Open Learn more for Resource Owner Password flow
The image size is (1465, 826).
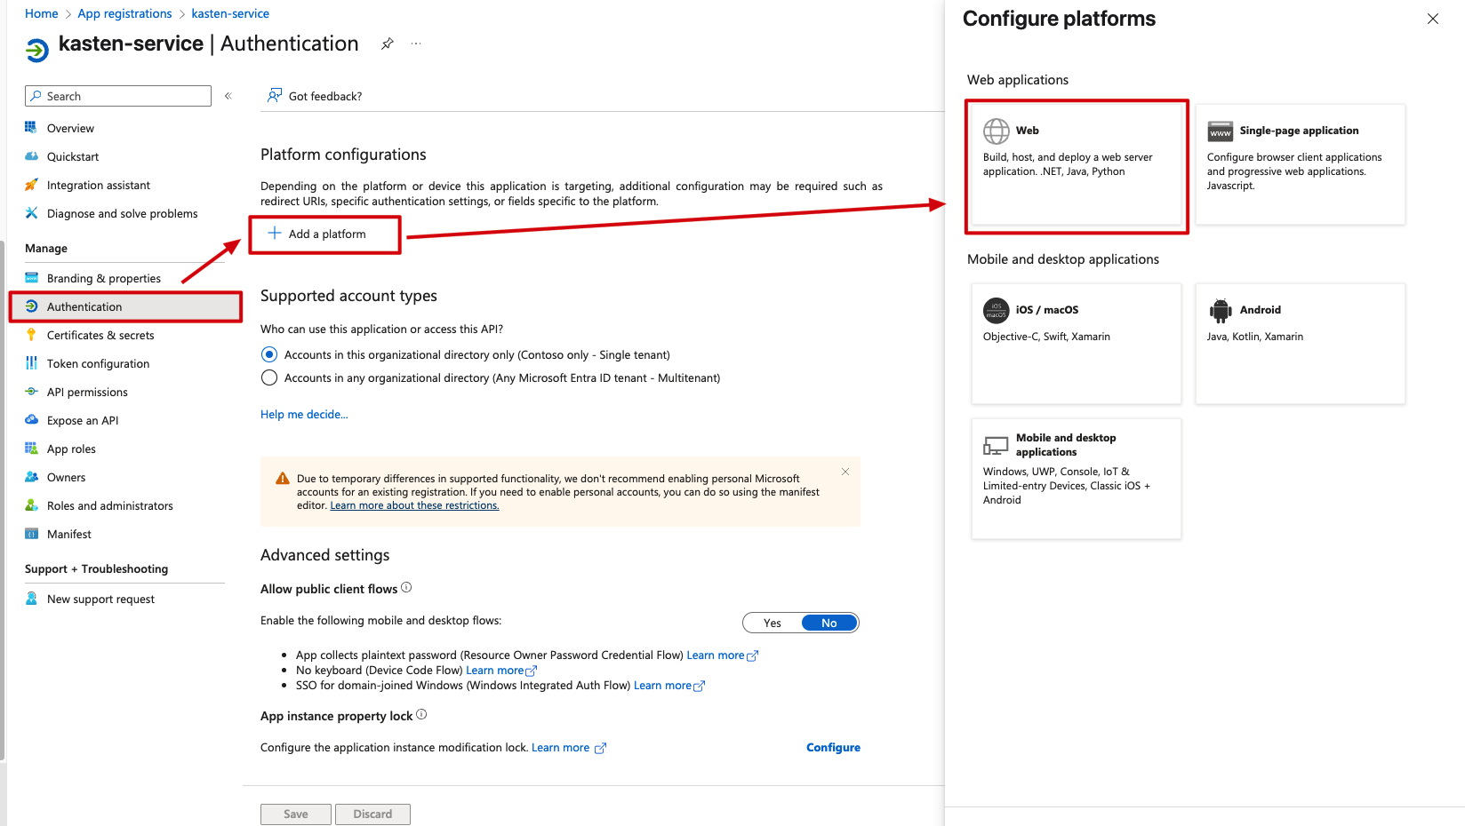point(722,655)
